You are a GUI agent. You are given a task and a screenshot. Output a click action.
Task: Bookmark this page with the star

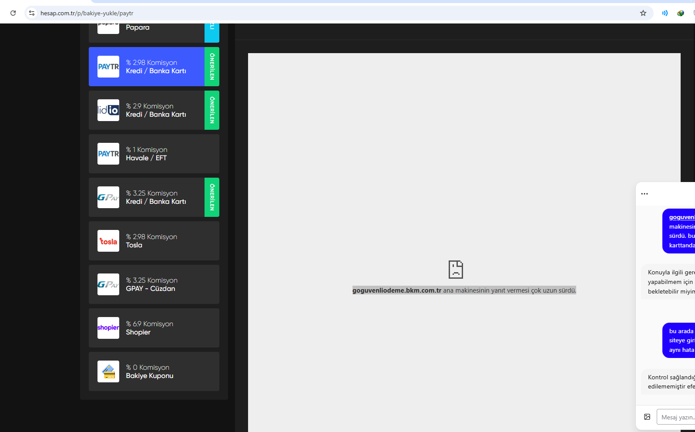pyautogui.click(x=643, y=13)
